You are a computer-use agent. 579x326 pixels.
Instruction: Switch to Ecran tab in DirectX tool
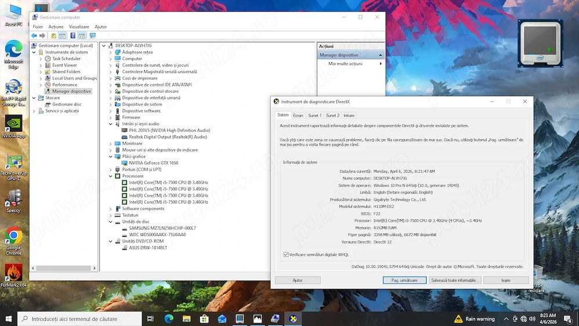(298, 115)
